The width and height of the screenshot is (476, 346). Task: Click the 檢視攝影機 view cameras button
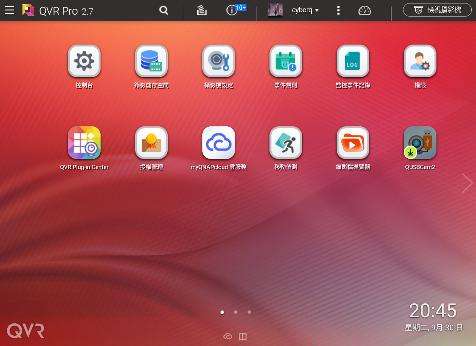click(437, 10)
